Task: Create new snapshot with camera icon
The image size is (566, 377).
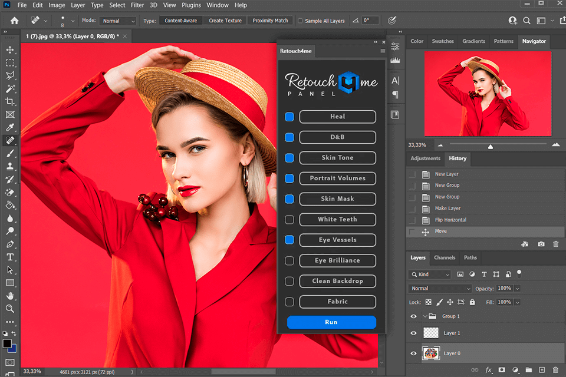Action: click(x=541, y=244)
